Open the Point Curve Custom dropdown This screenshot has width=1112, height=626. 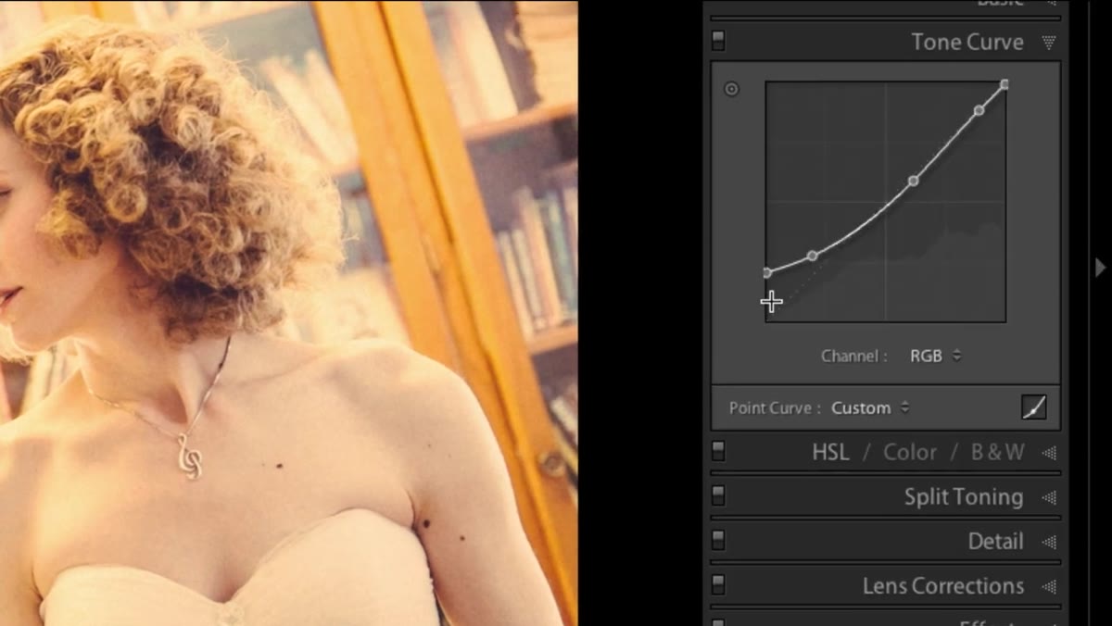click(870, 407)
